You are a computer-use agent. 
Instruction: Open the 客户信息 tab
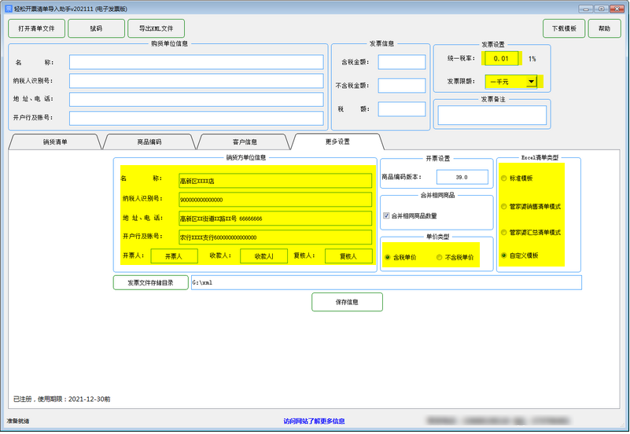click(245, 142)
